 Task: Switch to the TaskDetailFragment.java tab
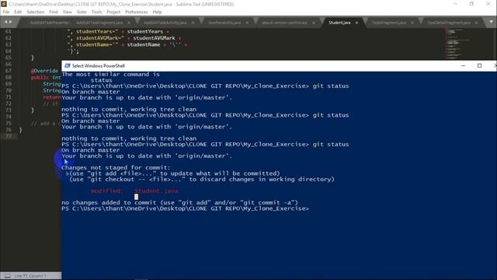pos(449,23)
